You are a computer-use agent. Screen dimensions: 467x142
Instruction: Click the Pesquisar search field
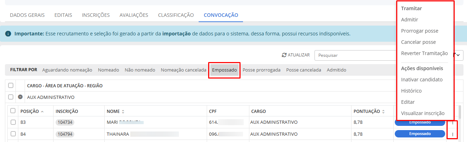(356, 55)
